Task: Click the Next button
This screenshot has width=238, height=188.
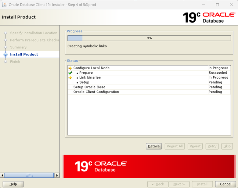Action: click(179, 184)
